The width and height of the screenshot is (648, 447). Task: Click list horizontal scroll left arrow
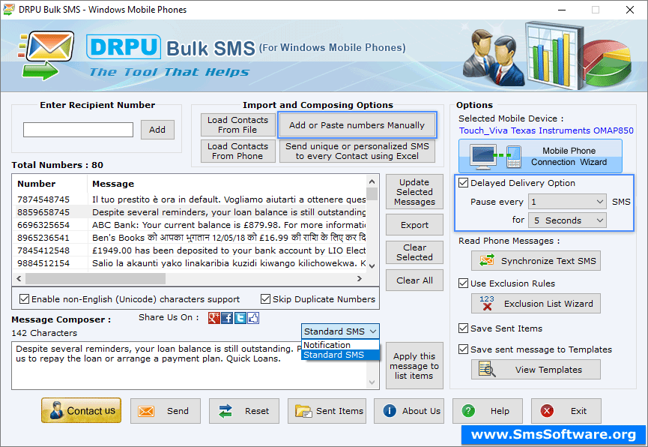[19, 278]
